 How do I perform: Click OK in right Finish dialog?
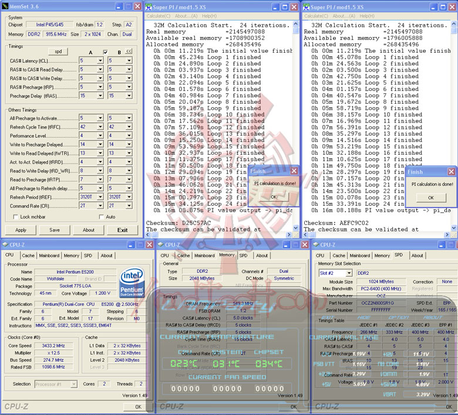[x=431, y=198]
